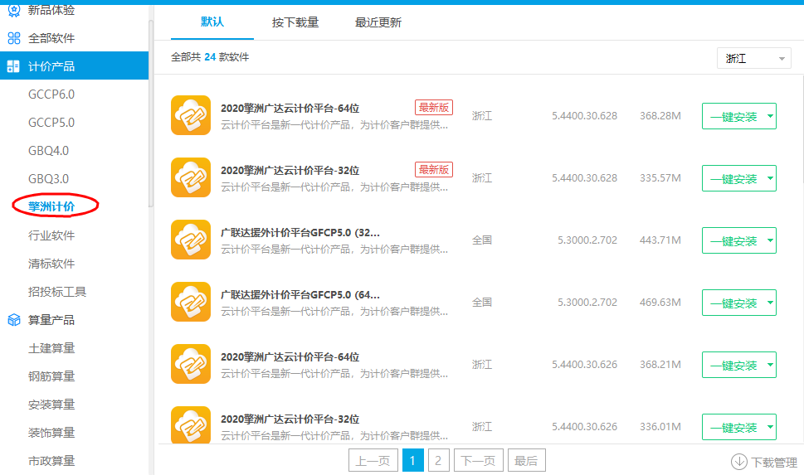Open 行业软件 category
The image size is (804, 475).
51,235
